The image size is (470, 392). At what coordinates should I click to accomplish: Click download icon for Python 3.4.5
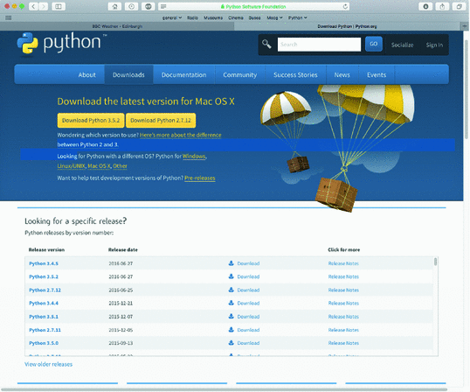pos(232,263)
